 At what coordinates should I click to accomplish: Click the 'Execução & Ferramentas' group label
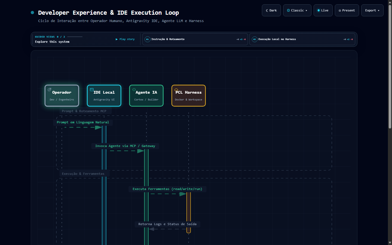tap(83, 174)
